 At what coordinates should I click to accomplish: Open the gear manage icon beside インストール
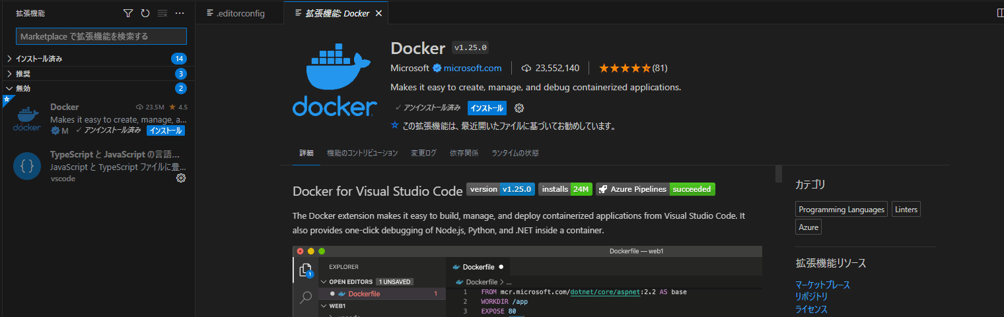click(x=519, y=107)
